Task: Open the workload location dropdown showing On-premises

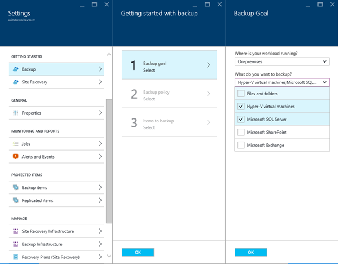Action: [282, 61]
